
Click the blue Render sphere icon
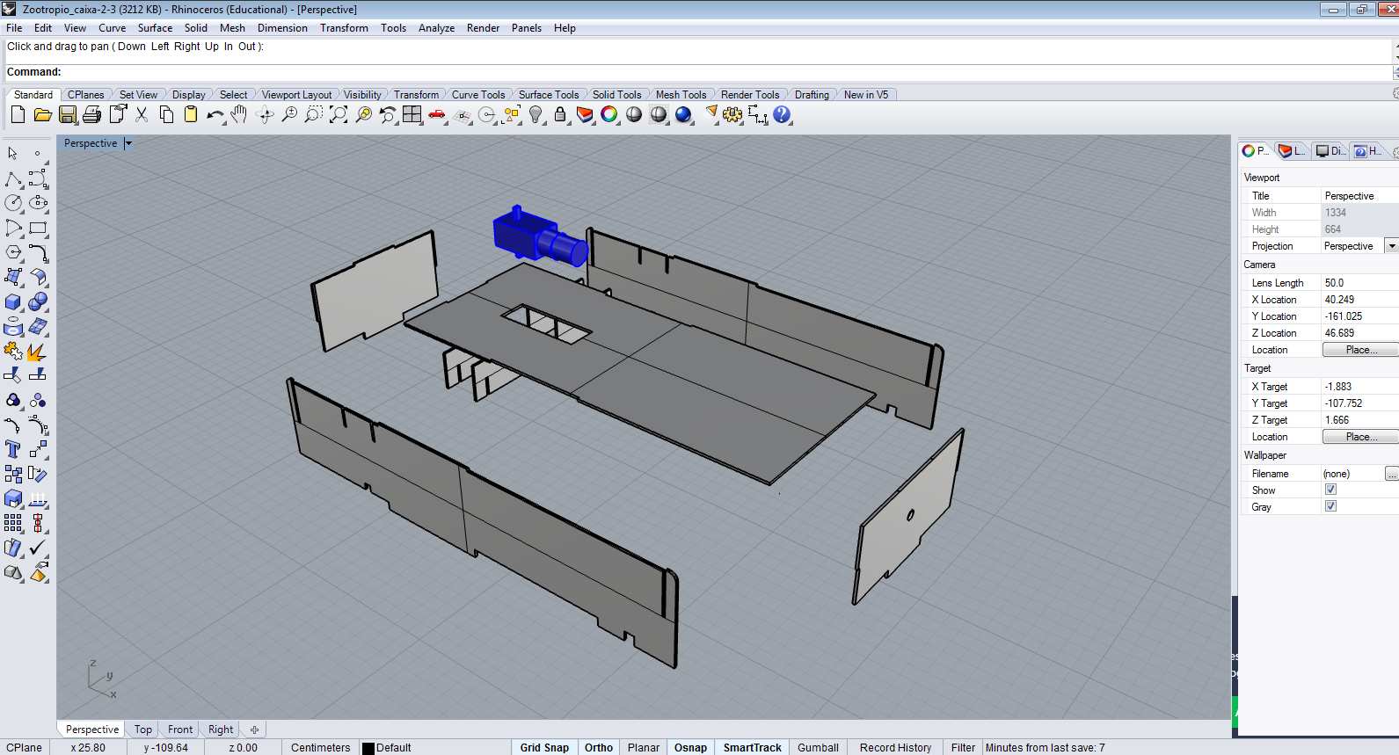pyautogui.click(x=683, y=114)
